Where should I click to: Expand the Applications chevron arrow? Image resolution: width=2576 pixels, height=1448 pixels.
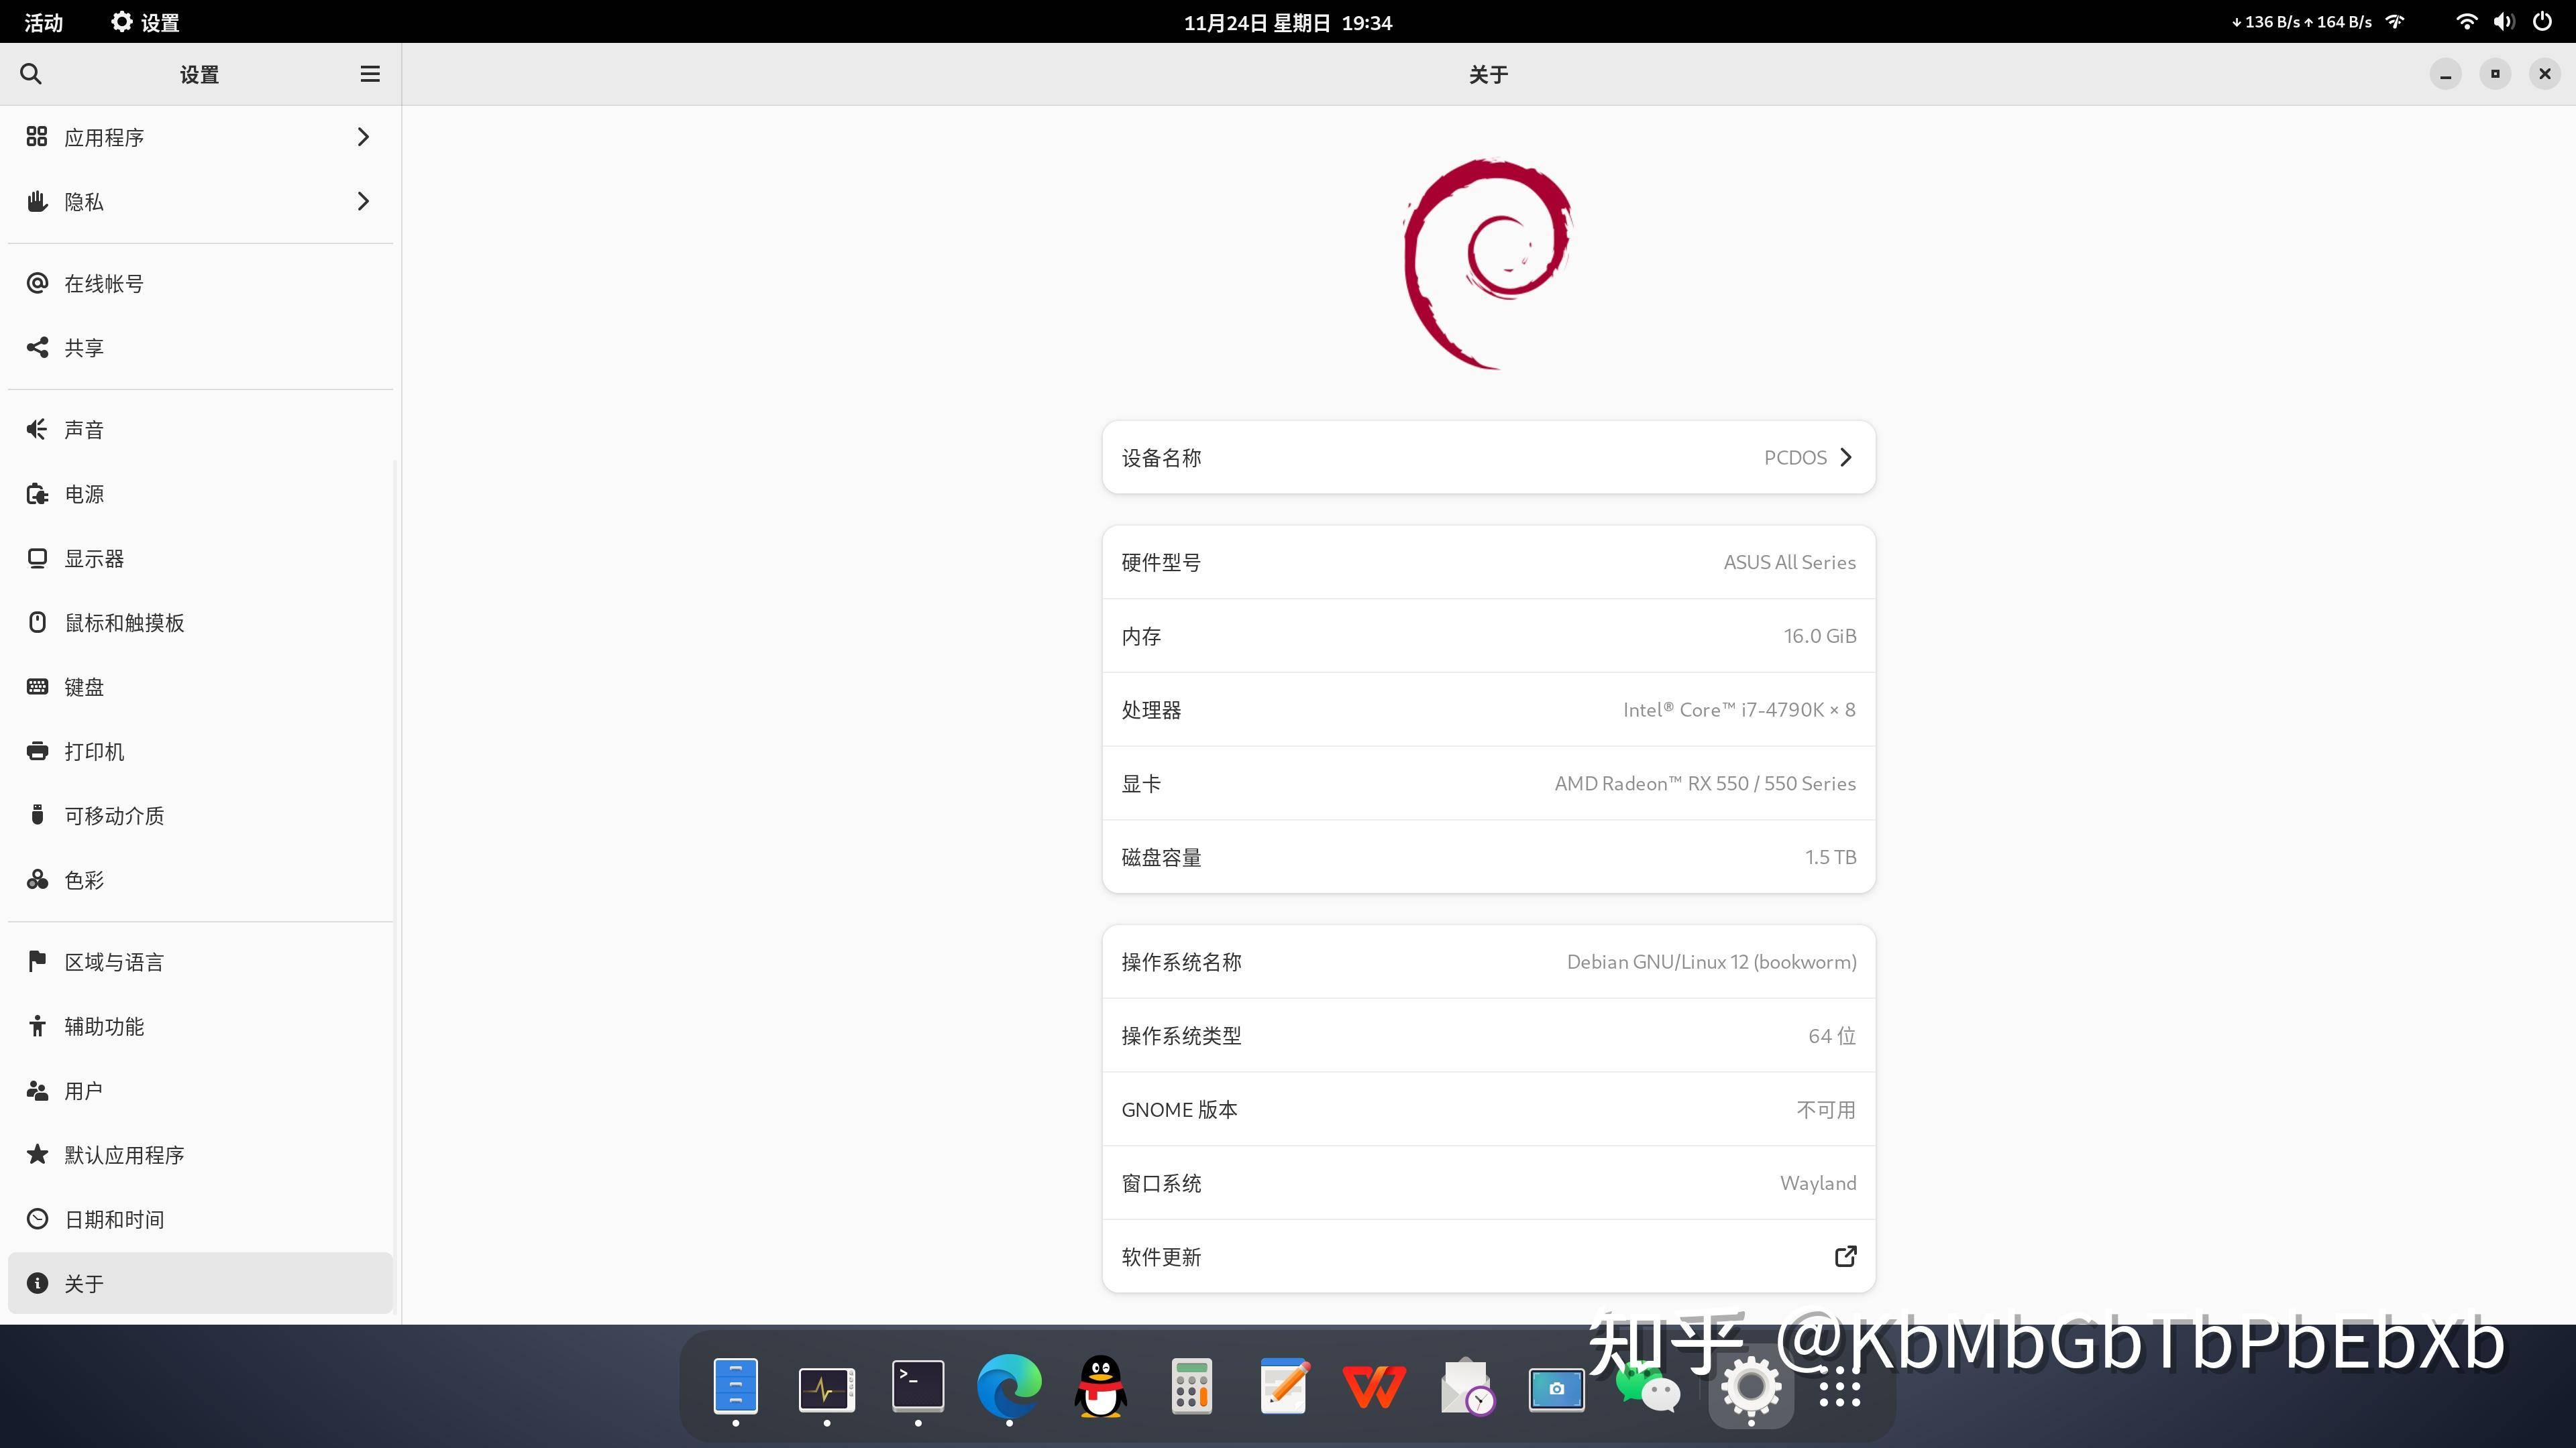363,137
